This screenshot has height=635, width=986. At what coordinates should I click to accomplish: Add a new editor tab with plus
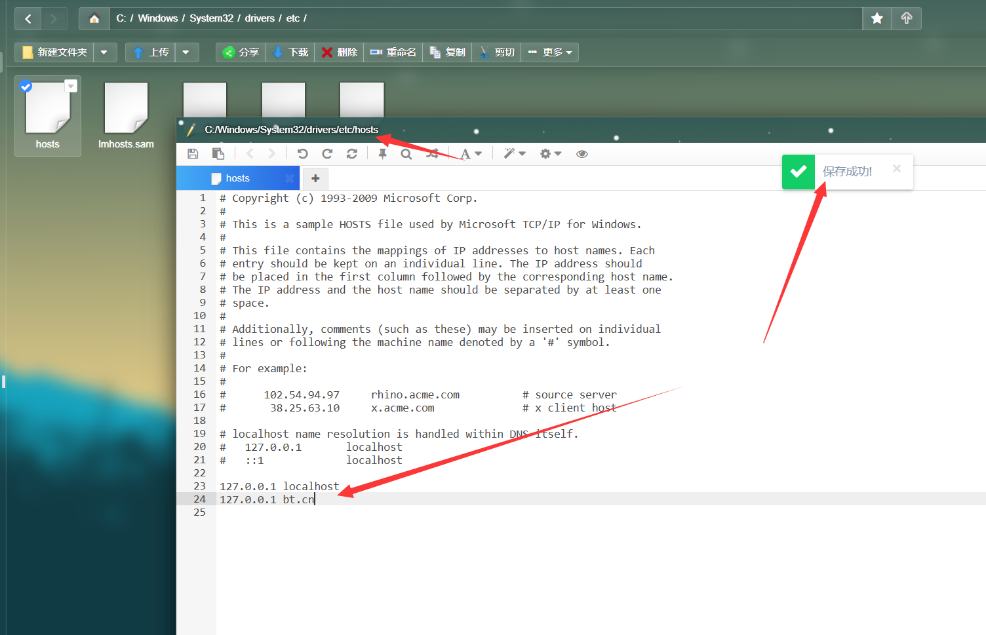click(x=315, y=178)
